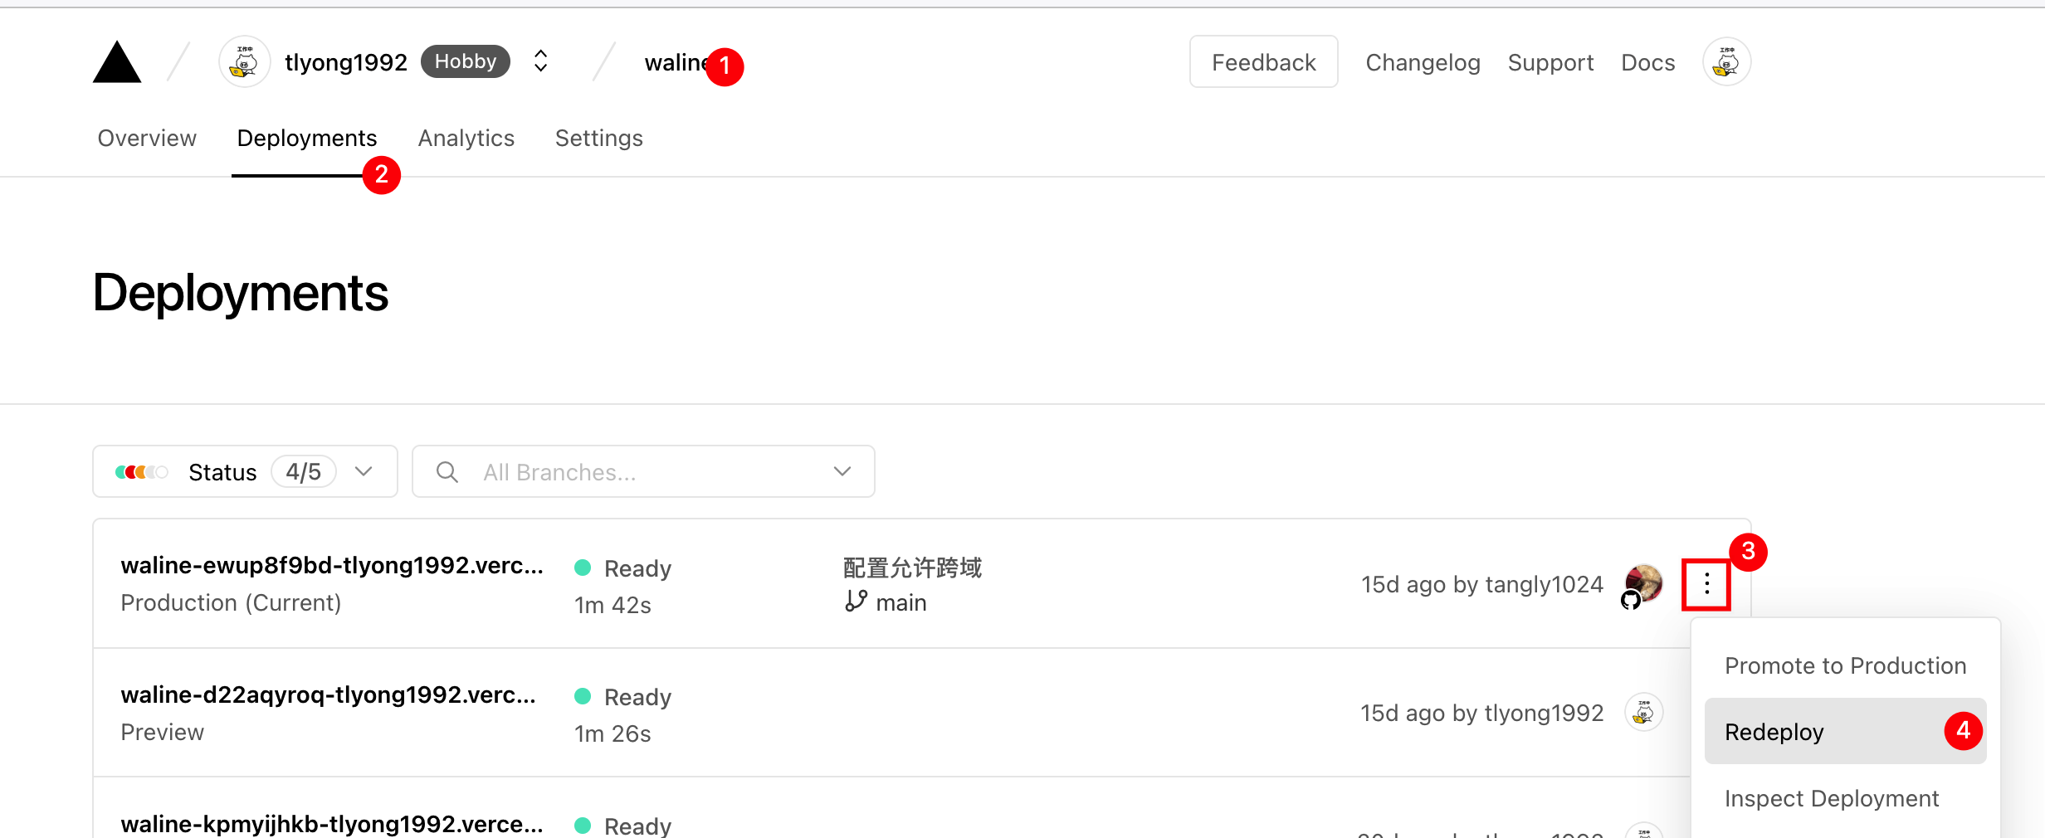This screenshot has height=838, width=2045.
Task: Switch to the Settings tab
Action: tap(598, 138)
